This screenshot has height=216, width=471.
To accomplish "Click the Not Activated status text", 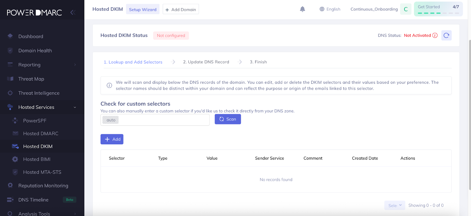I will click(x=417, y=35).
